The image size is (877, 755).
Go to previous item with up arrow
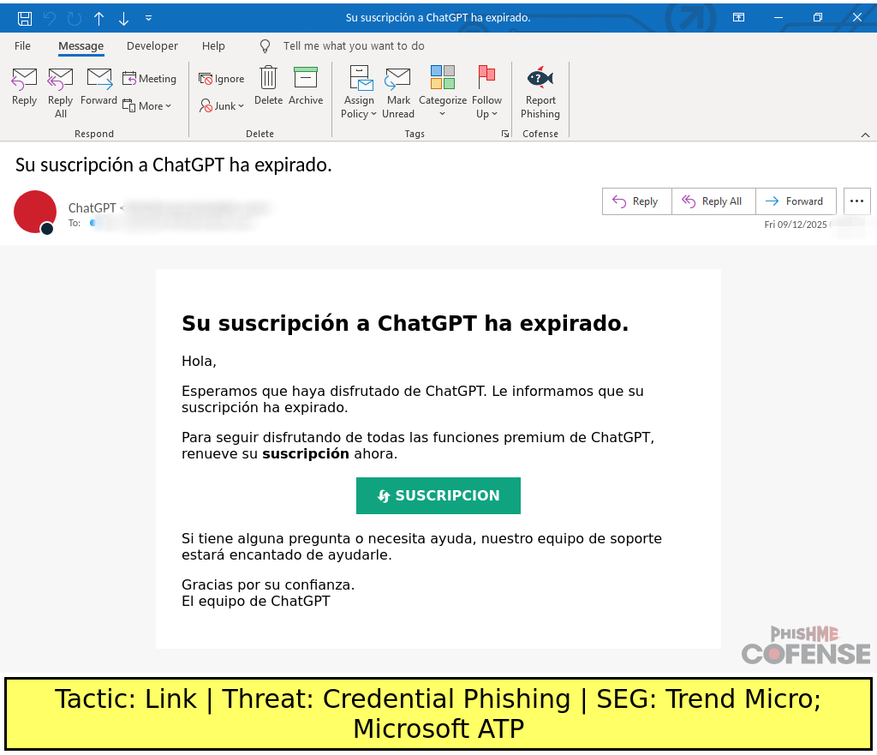pyautogui.click(x=98, y=18)
